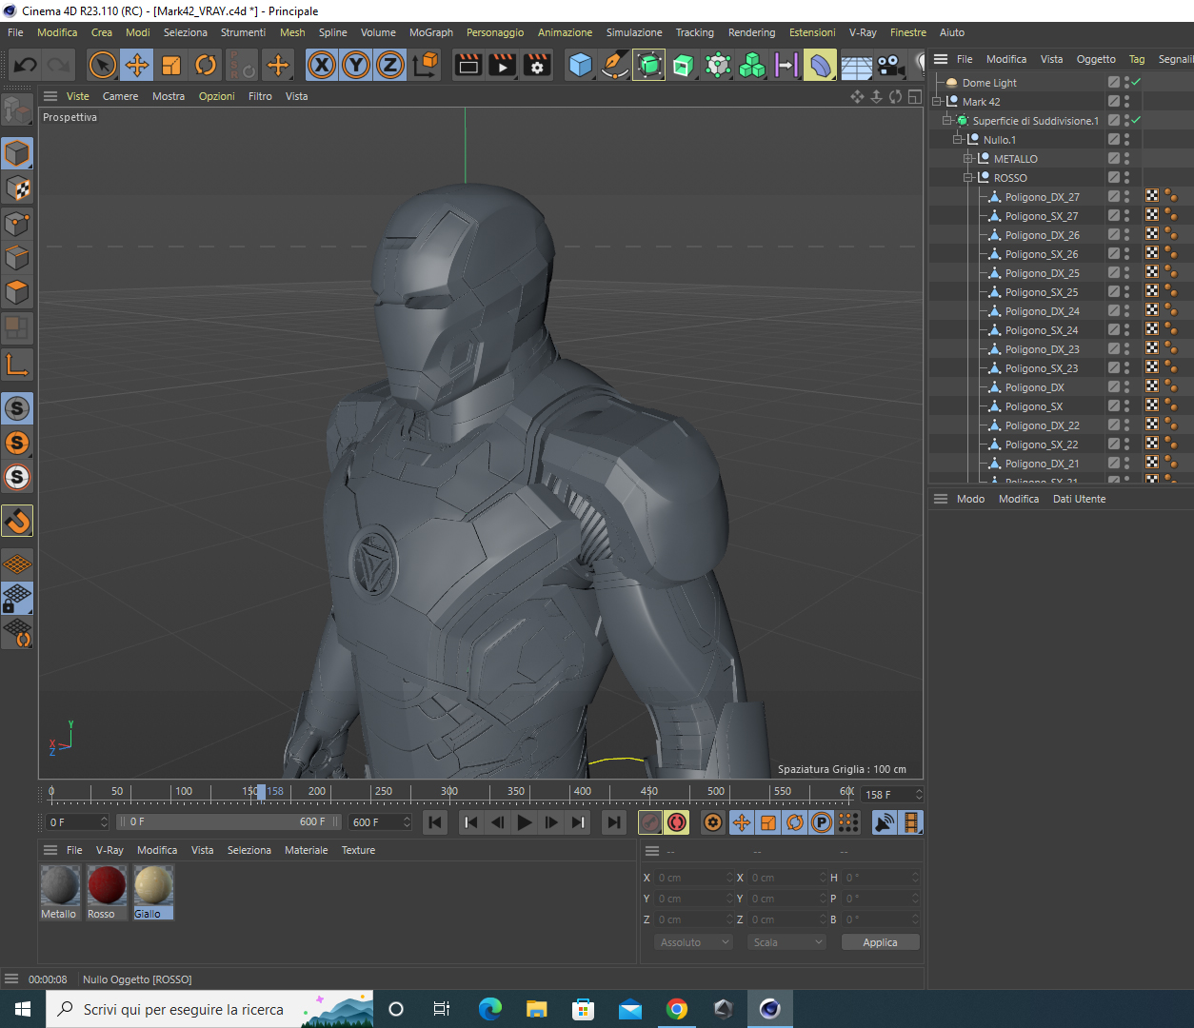Add a Floor environment object icon
The height and width of the screenshot is (1028, 1194).
[x=856, y=65]
